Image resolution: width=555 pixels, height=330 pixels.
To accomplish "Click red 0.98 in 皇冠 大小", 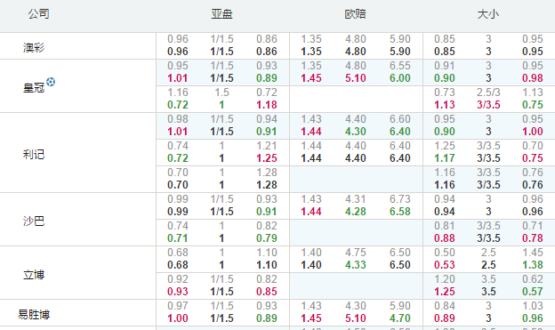I will click(x=533, y=78).
